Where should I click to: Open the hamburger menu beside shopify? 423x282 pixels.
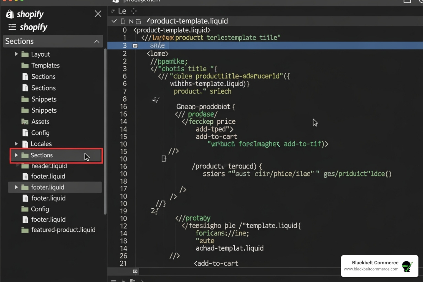point(12,27)
